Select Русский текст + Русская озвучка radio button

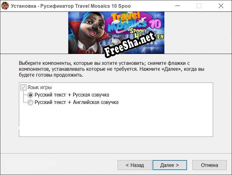click(30, 95)
